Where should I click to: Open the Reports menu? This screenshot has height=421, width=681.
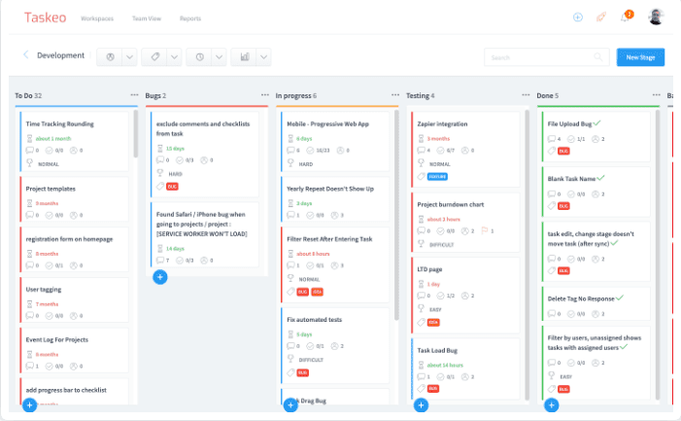coord(190,18)
